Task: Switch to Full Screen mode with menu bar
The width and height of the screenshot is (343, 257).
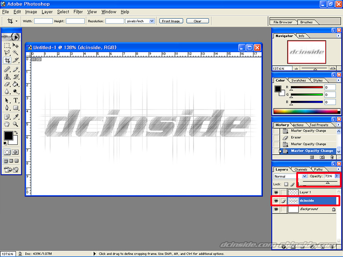Action: pos(11,161)
